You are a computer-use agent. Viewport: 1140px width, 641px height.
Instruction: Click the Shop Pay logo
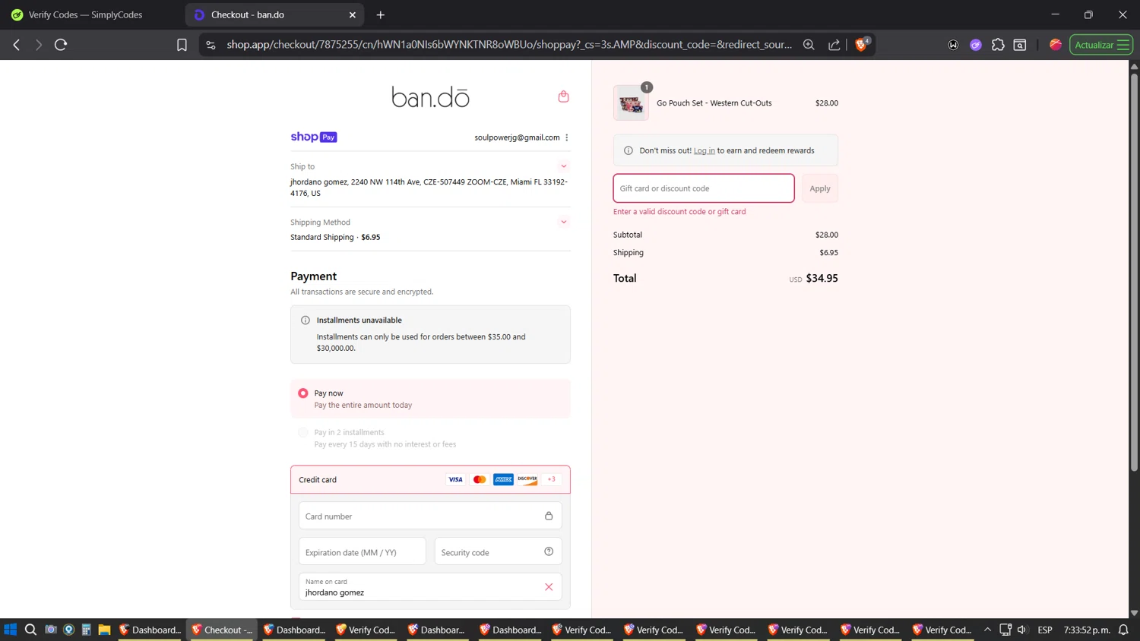(x=314, y=137)
